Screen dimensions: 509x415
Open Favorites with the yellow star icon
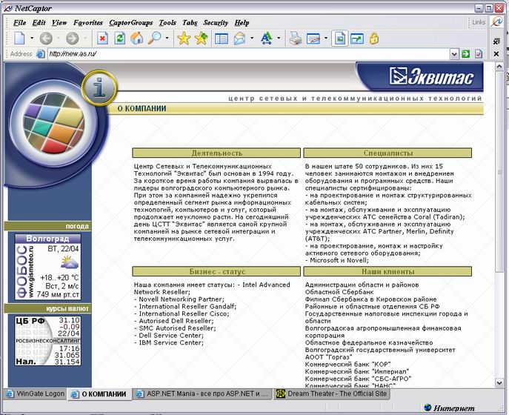(x=184, y=39)
